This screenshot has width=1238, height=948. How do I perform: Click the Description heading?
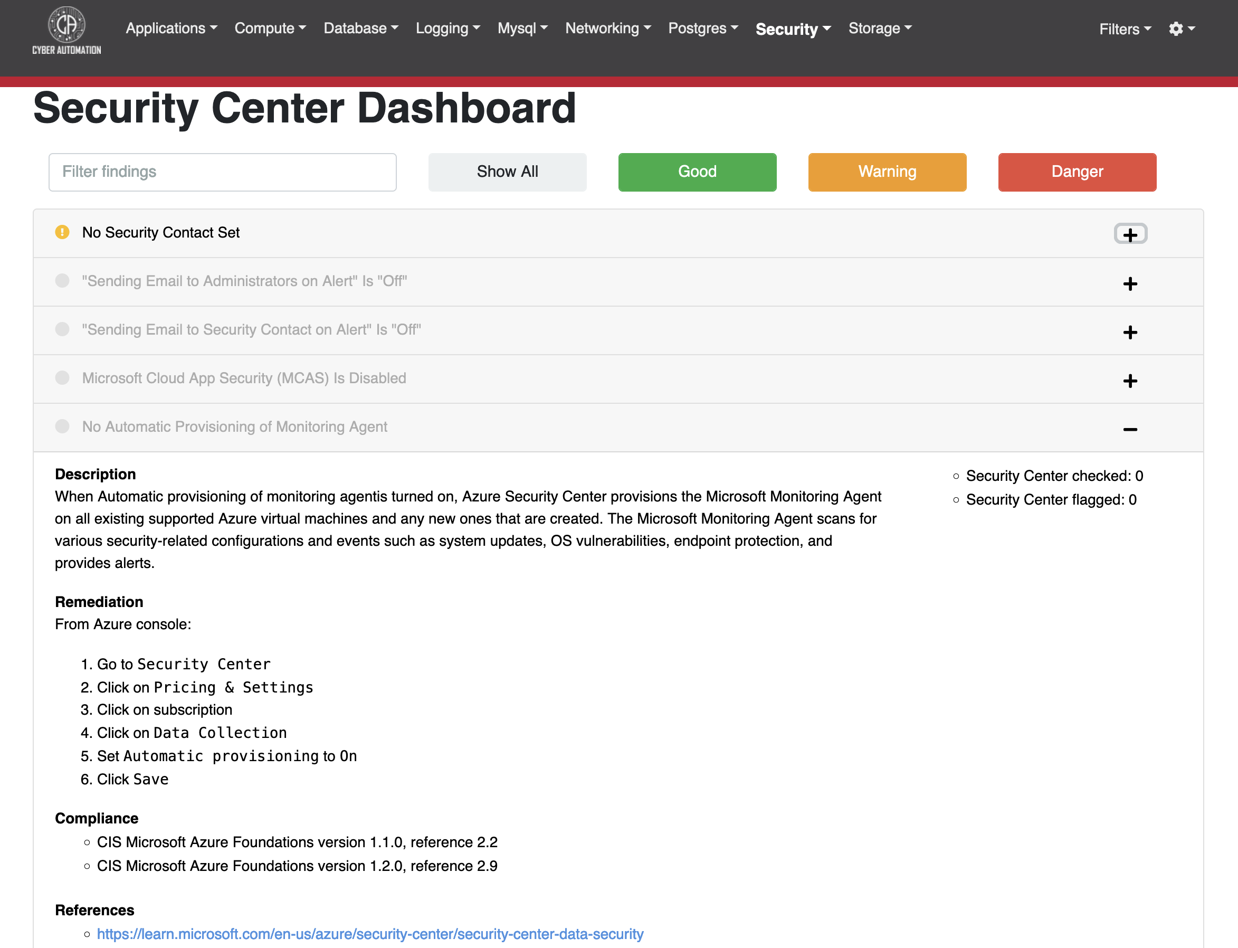click(x=96, y=474)
